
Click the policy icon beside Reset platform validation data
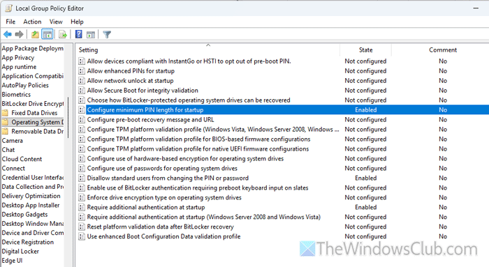(82, 227)
